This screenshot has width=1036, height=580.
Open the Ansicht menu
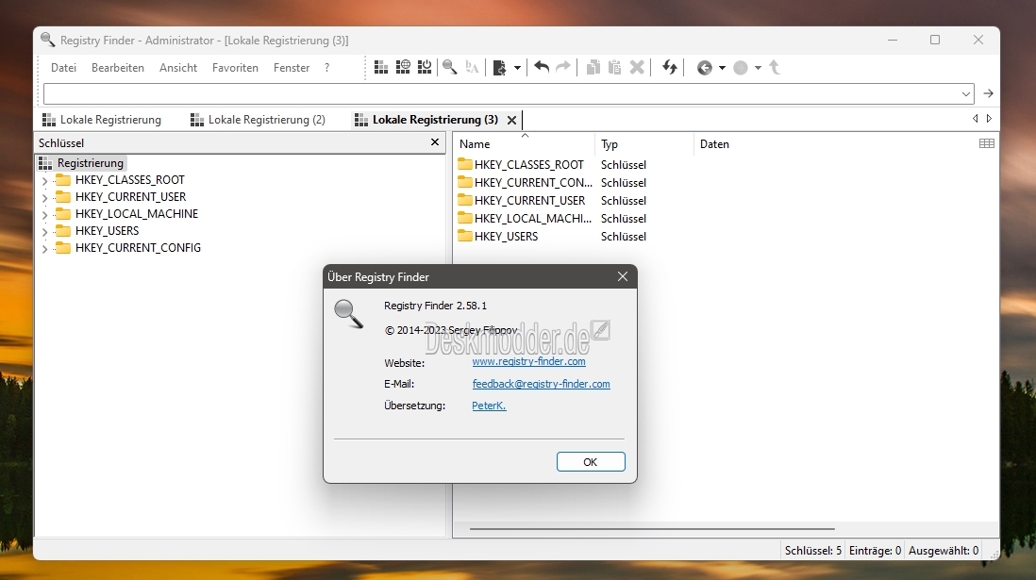click(178, 67)
